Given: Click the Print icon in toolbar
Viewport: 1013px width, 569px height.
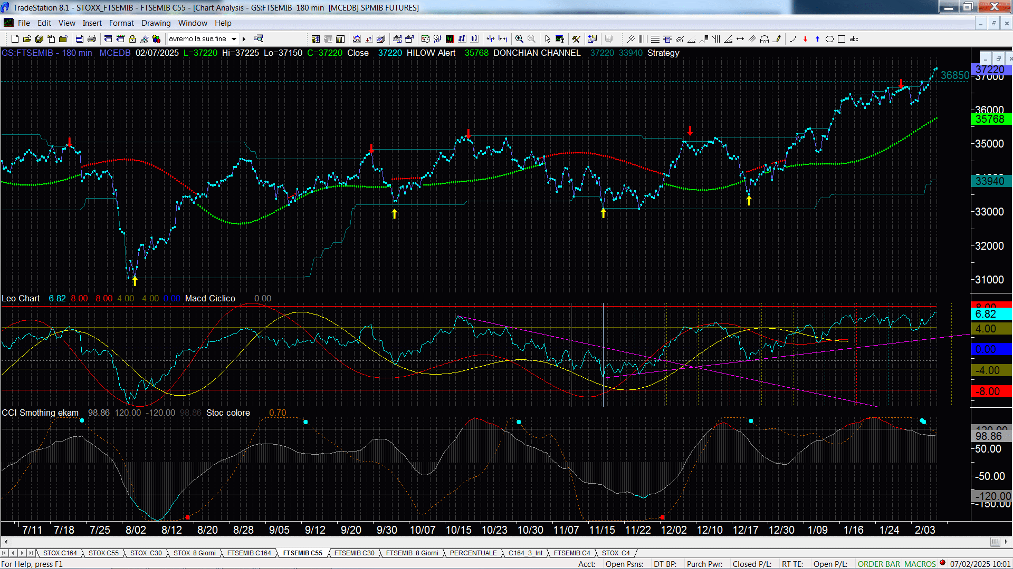Looking at the screenshot, I should pyautogui.click(x=92, y=39).
